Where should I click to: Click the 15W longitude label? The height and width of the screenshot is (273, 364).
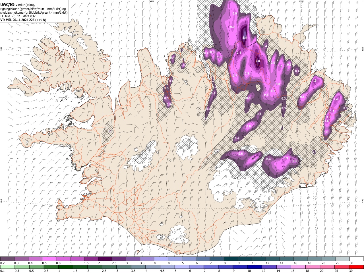click(x=301, y=1)
